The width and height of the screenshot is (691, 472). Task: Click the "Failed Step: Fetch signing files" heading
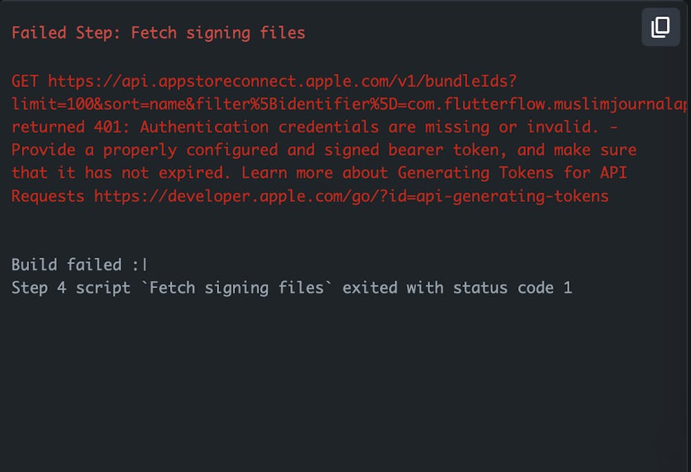(x=158, y=32)
